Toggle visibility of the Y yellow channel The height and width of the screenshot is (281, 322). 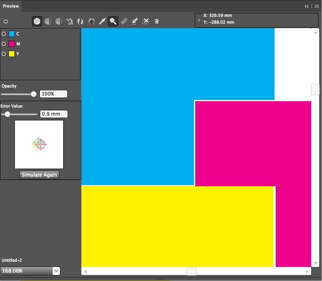(x=4, y=54)
